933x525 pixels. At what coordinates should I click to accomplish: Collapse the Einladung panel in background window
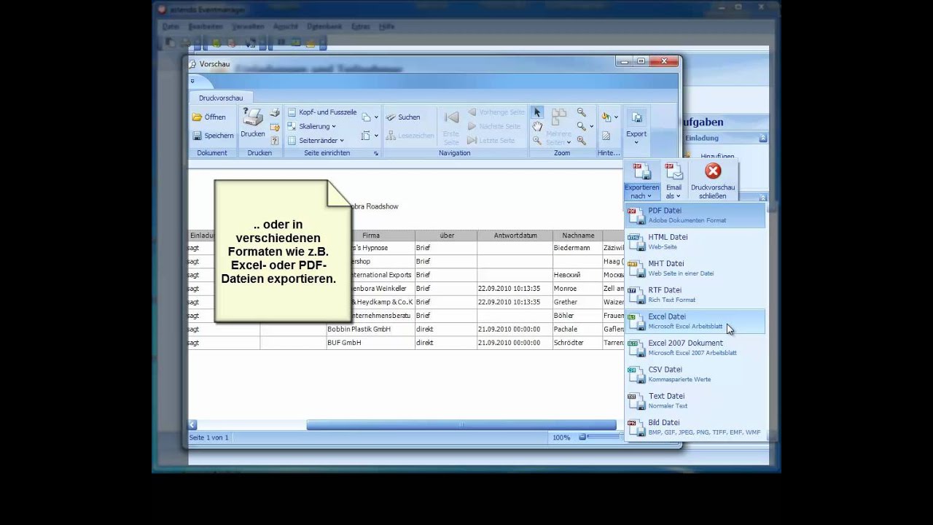[x=762, y=138]
